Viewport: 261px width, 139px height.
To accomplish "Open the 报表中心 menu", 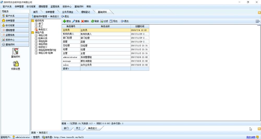I will [67, 7].
